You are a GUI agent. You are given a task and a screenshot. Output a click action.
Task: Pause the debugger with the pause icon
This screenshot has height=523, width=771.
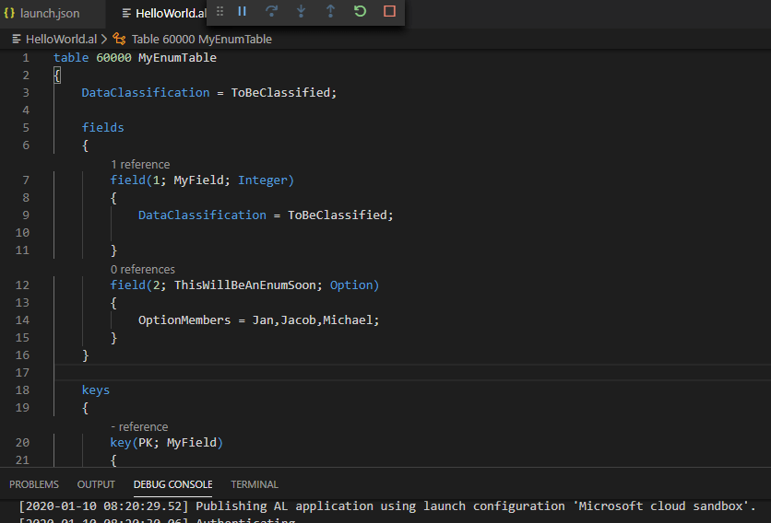[242, 11]
